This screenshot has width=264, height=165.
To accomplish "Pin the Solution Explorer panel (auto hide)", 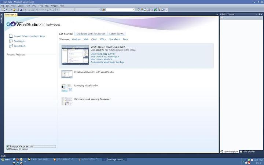I will [x=259, y=14].
